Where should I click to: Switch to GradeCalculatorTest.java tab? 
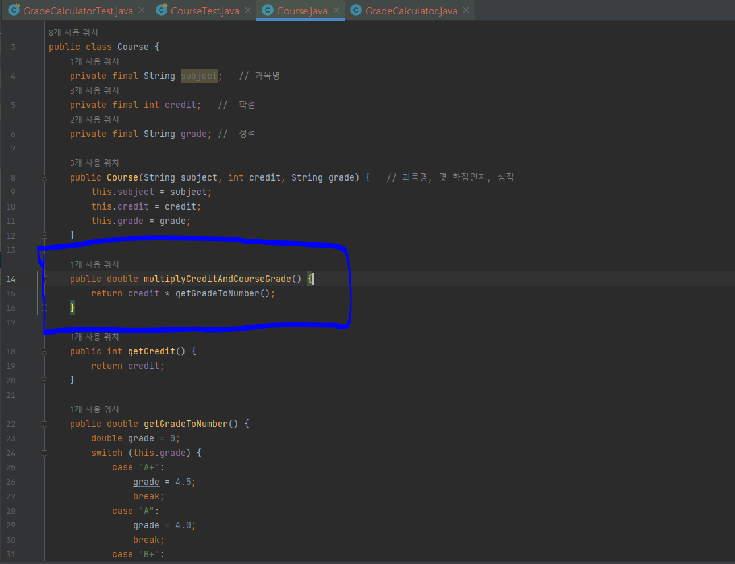78,11
